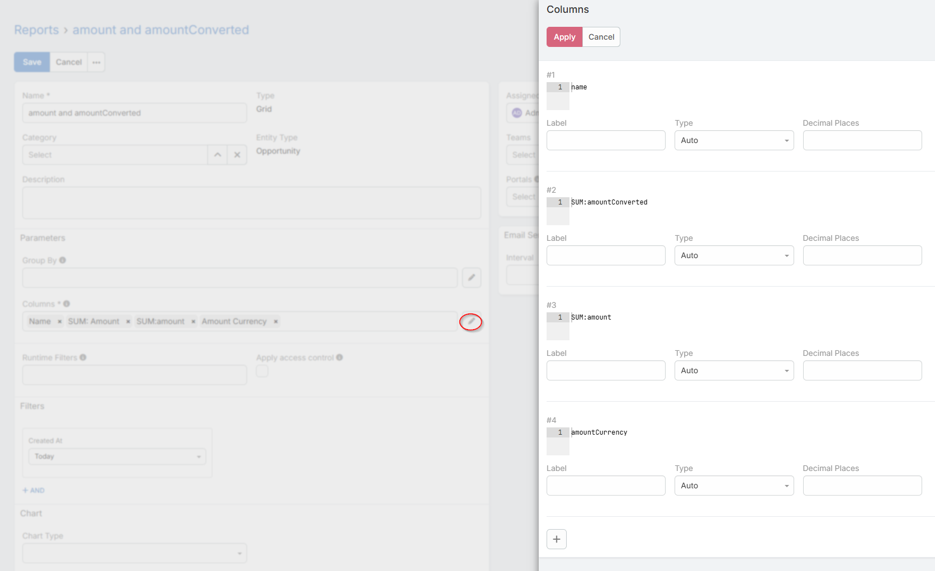The height and width of the screenshot is (571, 935).
Task: Expand the Category selection arrow
Action: coord(217,155)
